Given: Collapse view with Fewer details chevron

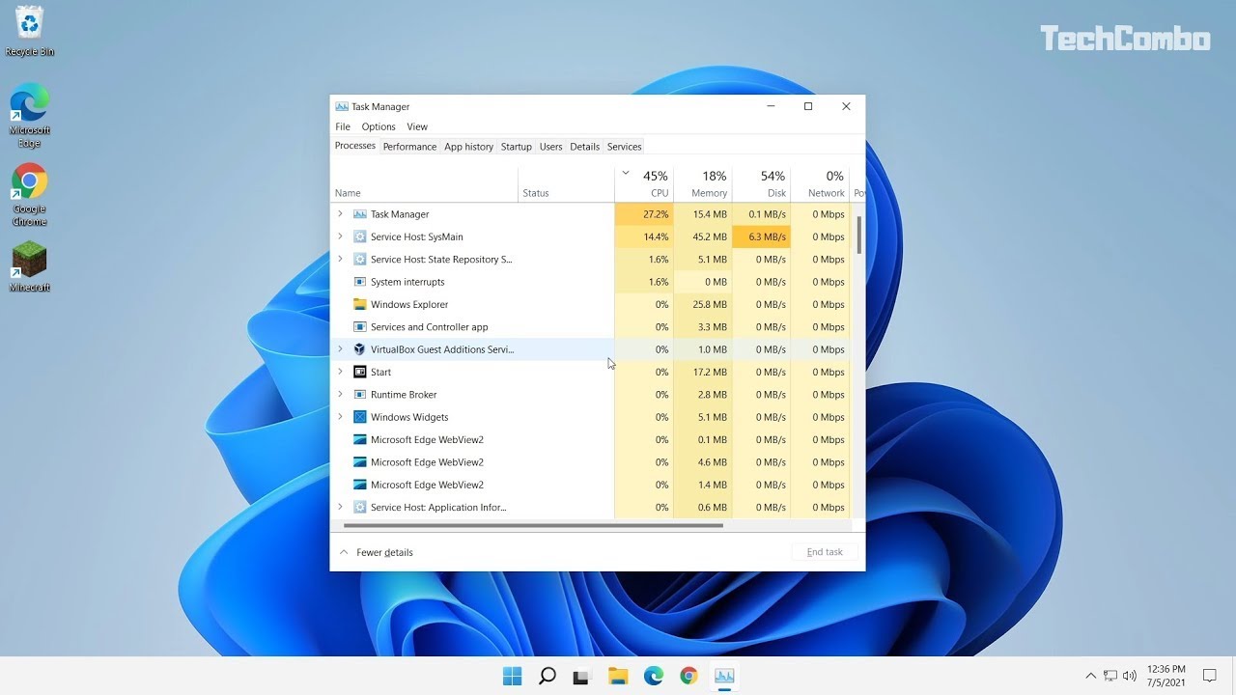Looking at the screenshot, I should pos(344,552).
